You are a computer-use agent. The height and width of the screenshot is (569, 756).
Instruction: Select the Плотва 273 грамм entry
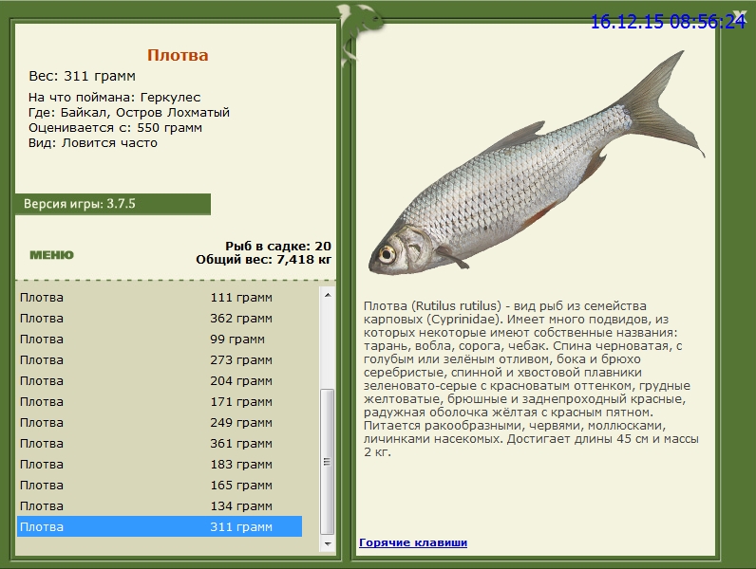point(160,360)
